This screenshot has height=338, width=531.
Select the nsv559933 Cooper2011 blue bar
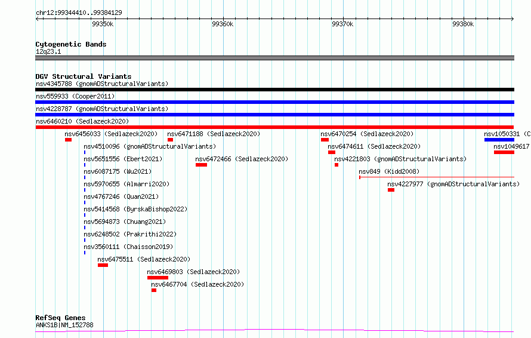pos(274,102)
